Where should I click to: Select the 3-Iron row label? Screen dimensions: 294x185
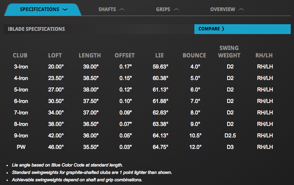point(21,66)
